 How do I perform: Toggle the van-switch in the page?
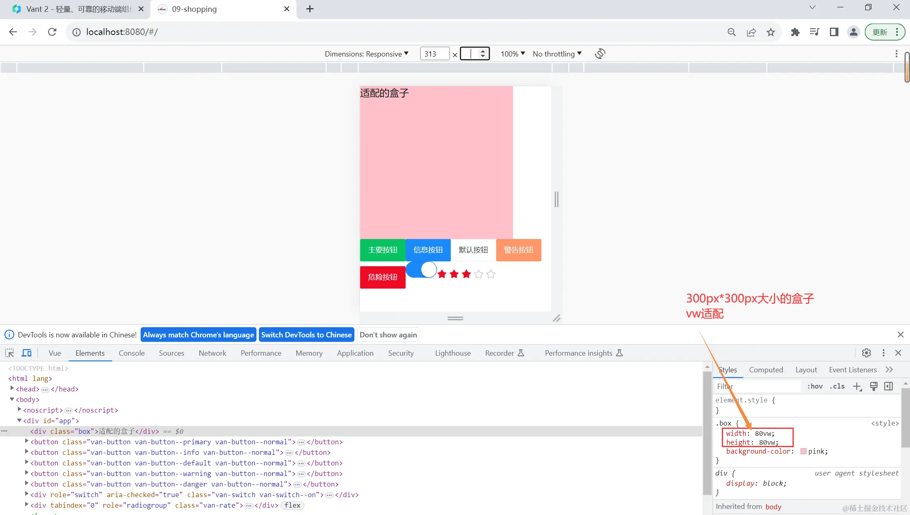pos(421,269)
